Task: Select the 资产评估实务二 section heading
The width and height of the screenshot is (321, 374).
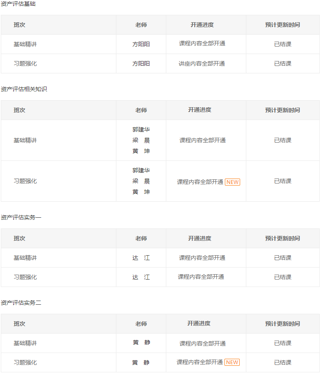Action: pyautogui.click(x=21, y=303)
